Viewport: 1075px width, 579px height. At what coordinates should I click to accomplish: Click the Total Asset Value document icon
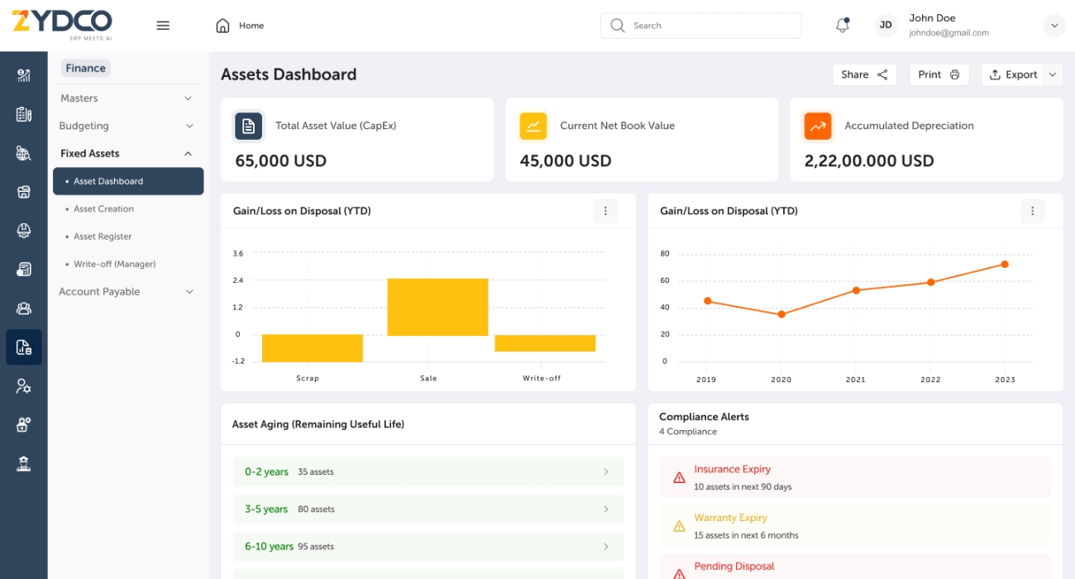point(249,126)
